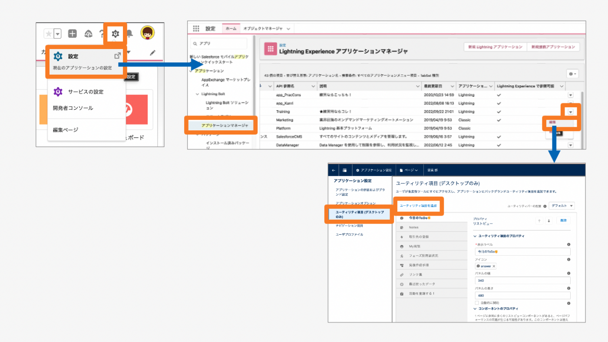Move utility item up with arrow button
The image size is (608, 342).
[539, 220]
